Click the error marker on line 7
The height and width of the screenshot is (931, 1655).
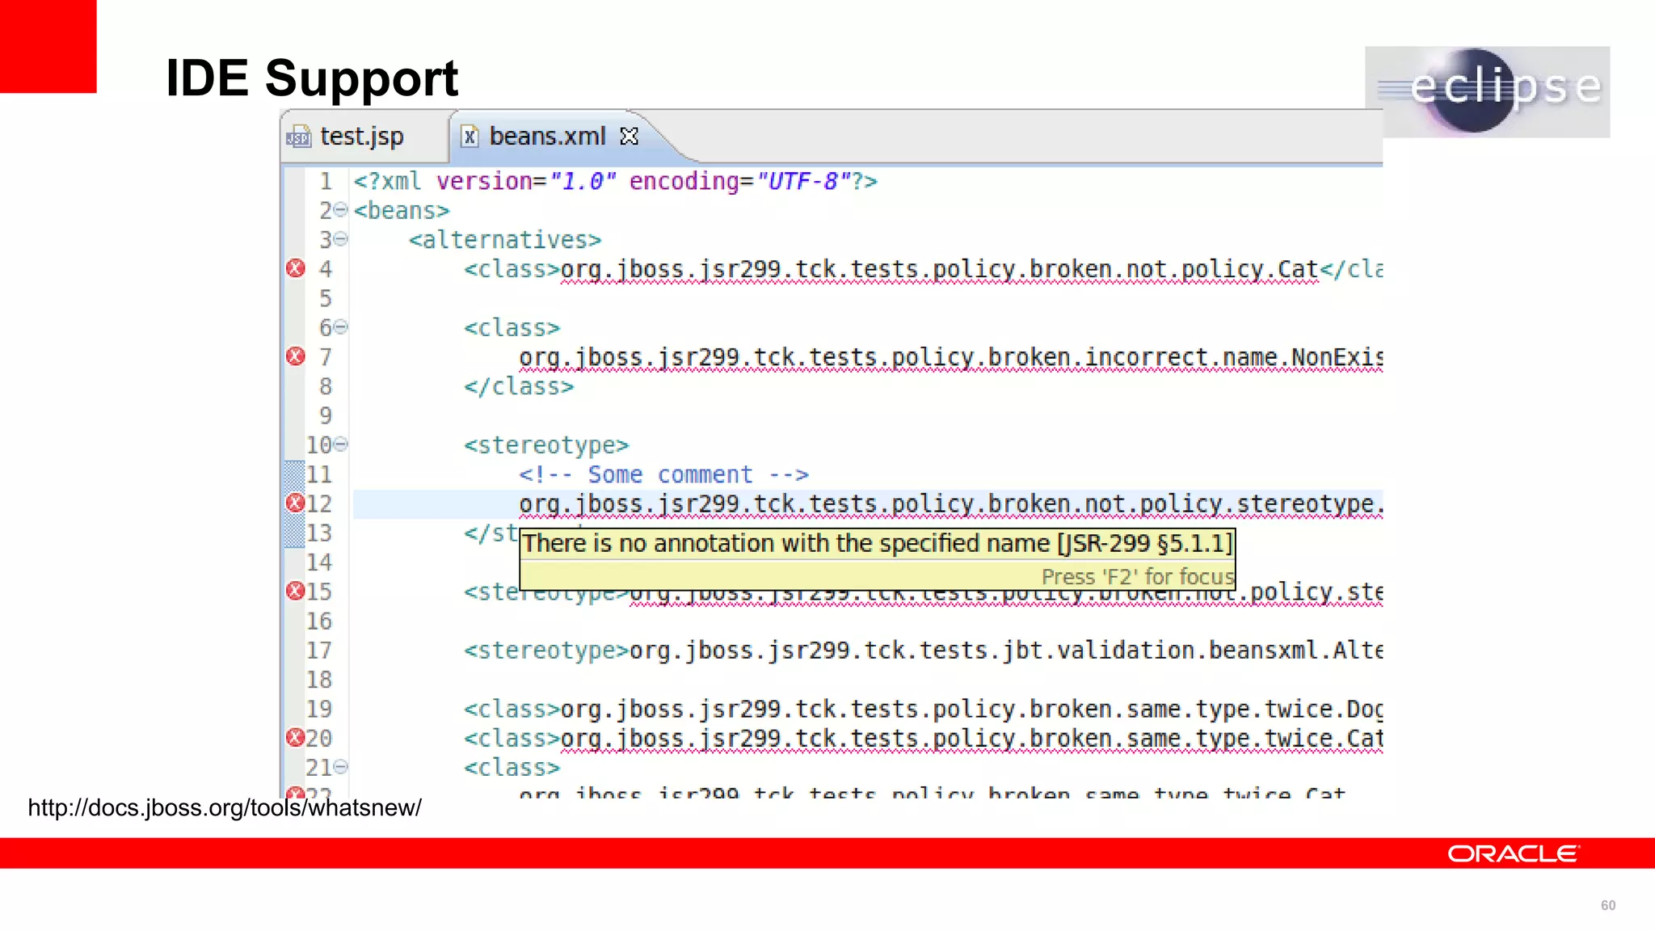pos(296,356)
